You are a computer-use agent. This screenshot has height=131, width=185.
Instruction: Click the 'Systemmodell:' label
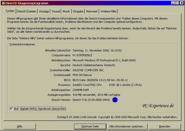[x=62, y=75]
